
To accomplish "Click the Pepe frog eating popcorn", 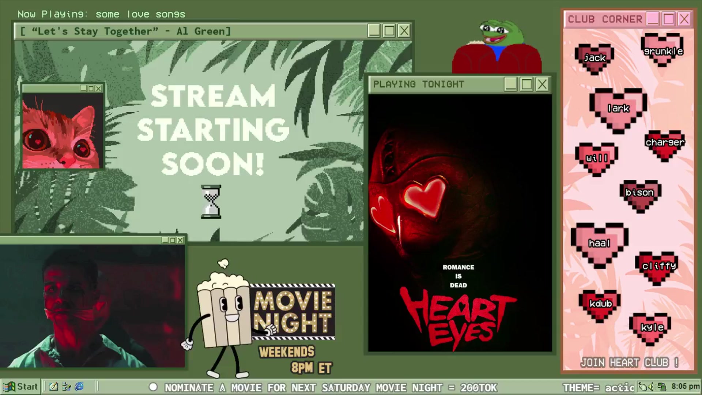I will 497,47.
